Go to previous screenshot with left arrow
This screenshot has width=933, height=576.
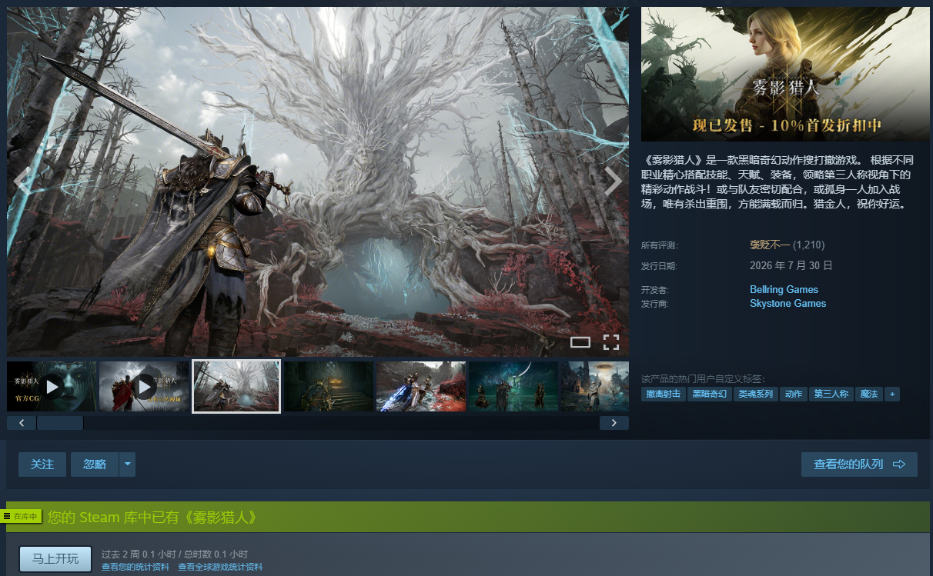(x=23, y=181)
